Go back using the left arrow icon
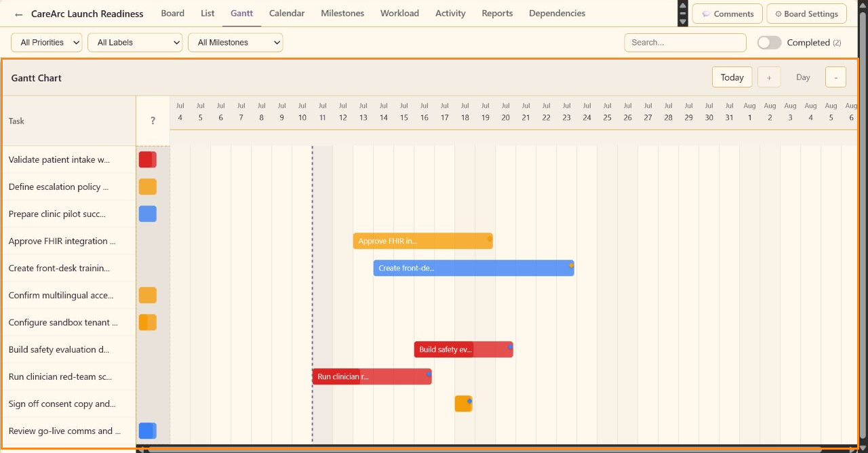This screenshot has width=868, height=453. [x=19, y=14]
